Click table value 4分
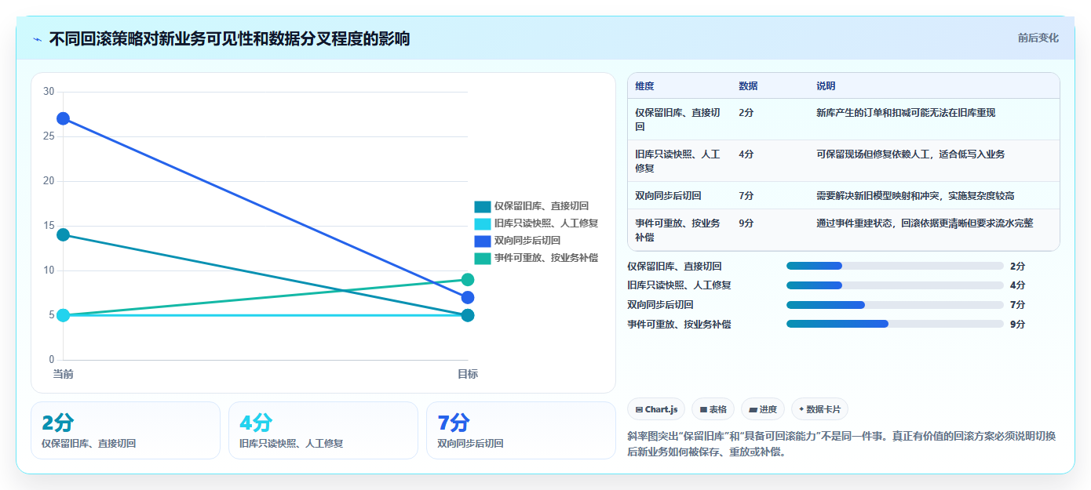 click(x=746, y=154)
